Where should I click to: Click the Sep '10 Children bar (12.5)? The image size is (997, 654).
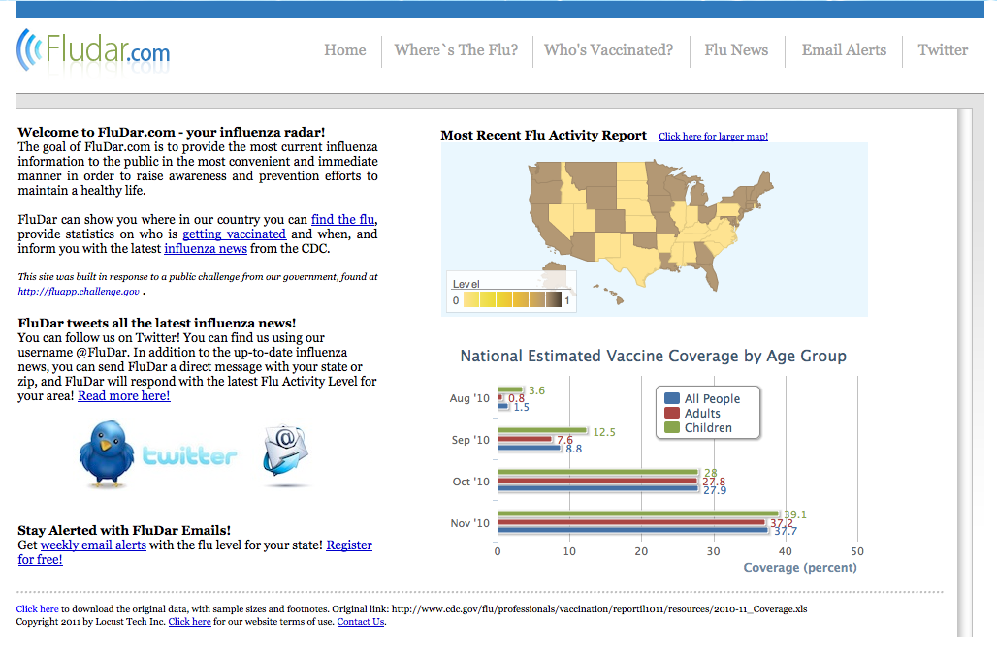coord(542,430)
